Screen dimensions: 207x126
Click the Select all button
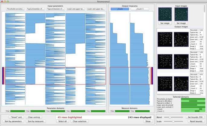pos(63,121)
